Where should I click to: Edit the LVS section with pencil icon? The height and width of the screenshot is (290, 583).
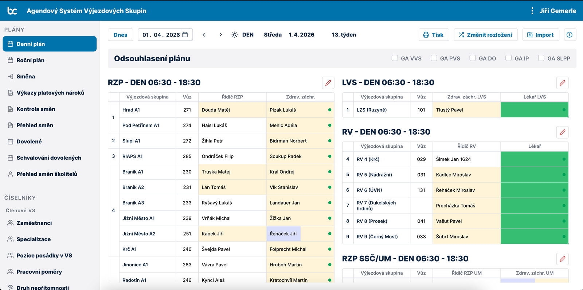[x=562, y=83]
